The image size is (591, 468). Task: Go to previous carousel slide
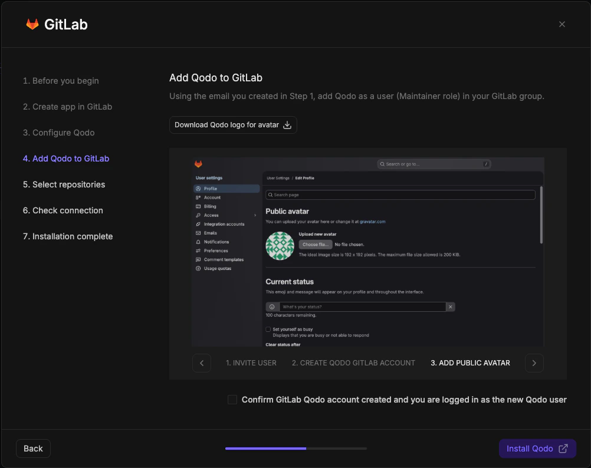[x=202, y=363]
